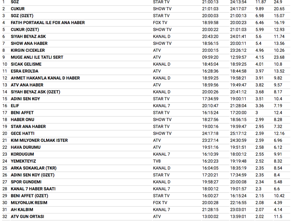
Task: Click AHMET HAKAN'LA KANAL D HABER title
Action: click(x=45, y=78)
